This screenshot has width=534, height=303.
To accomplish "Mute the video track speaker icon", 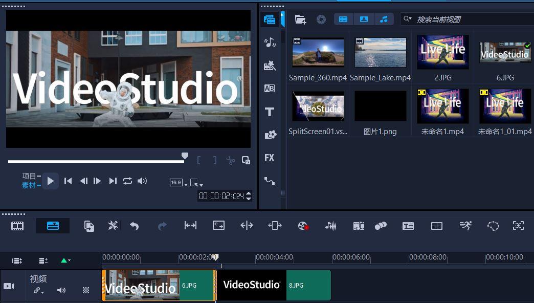I will click(x=61, y=290).
